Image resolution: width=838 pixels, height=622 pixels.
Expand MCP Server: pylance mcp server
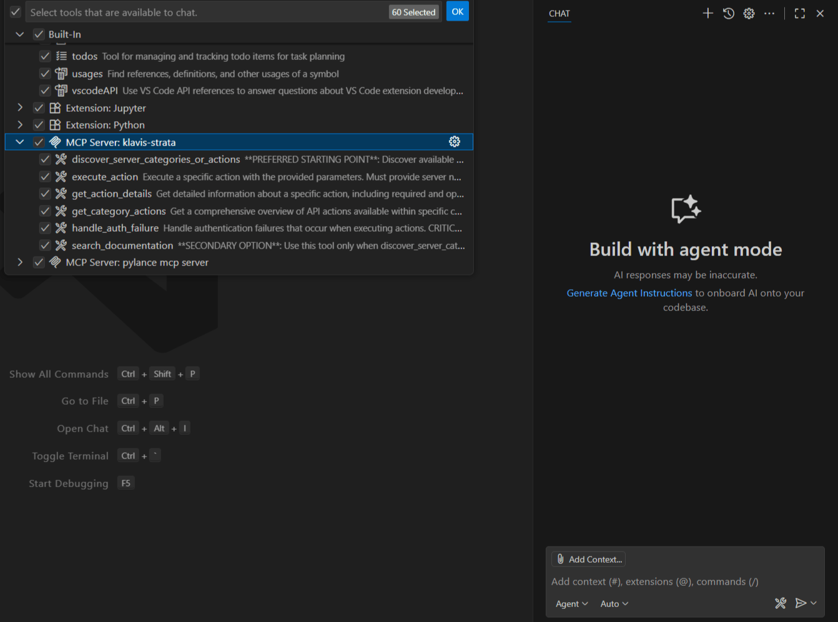[x=20, y=262]
